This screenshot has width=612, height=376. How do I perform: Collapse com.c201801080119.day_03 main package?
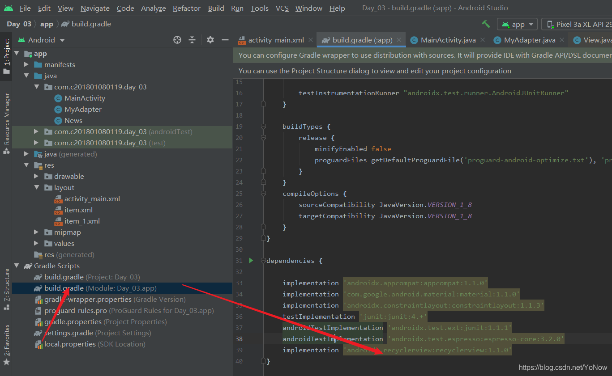click(x=37, y=87)
